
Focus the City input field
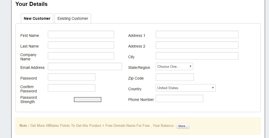tap(197, 56)
